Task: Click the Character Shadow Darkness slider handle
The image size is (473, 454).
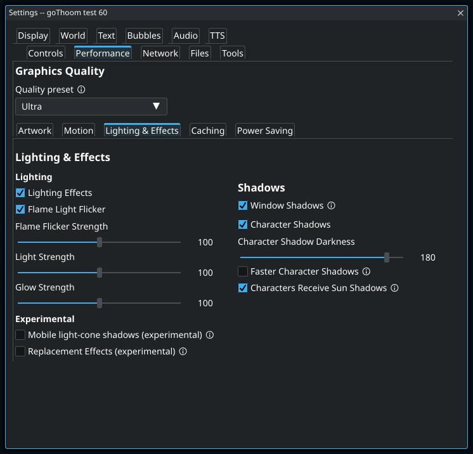Action: click(387, 257)
